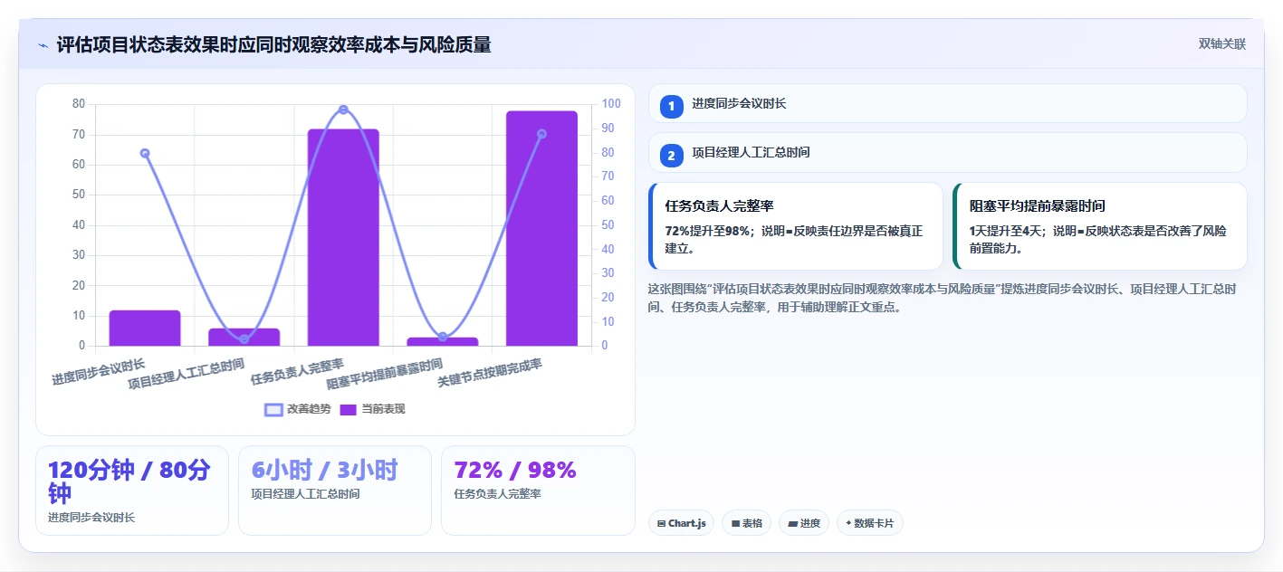Click the 任务负责人完整率 caption under 72%
1283x572 pixels.
pos(497,494)
